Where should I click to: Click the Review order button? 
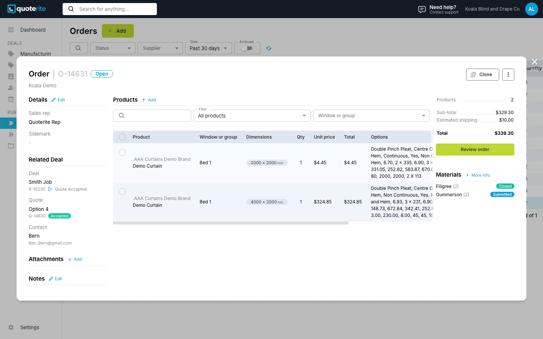tap(475, 150)
